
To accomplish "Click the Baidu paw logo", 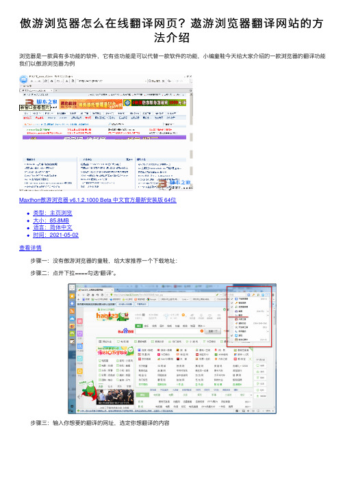I will tap(126, 331).
